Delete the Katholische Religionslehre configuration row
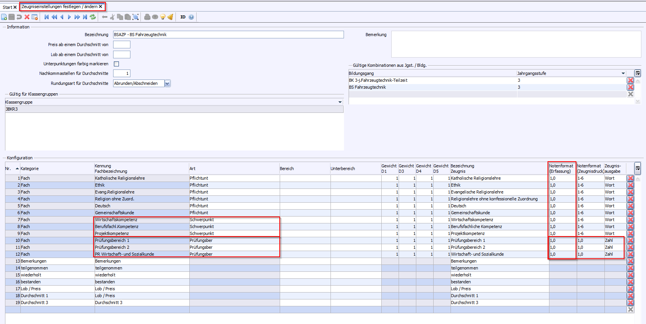 pyautogui.click(x=630, y=178)
